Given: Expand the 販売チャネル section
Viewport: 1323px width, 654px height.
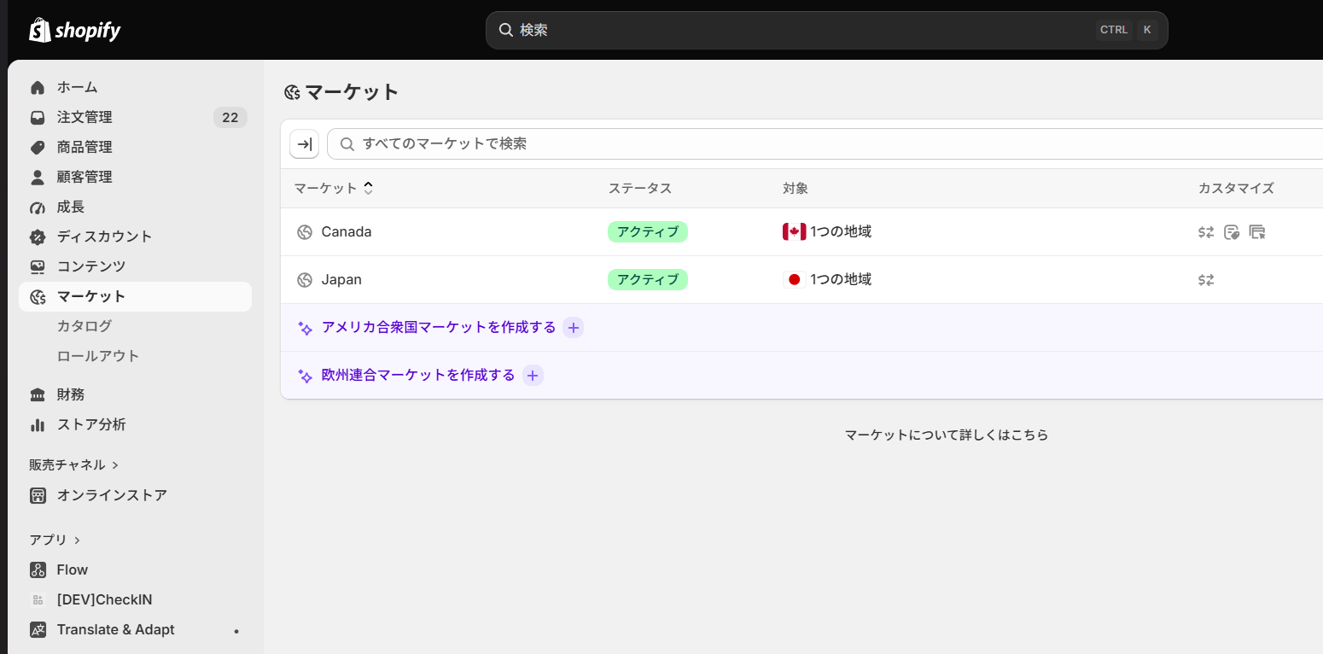Looking at the screenshot, I should click(74, 464).
